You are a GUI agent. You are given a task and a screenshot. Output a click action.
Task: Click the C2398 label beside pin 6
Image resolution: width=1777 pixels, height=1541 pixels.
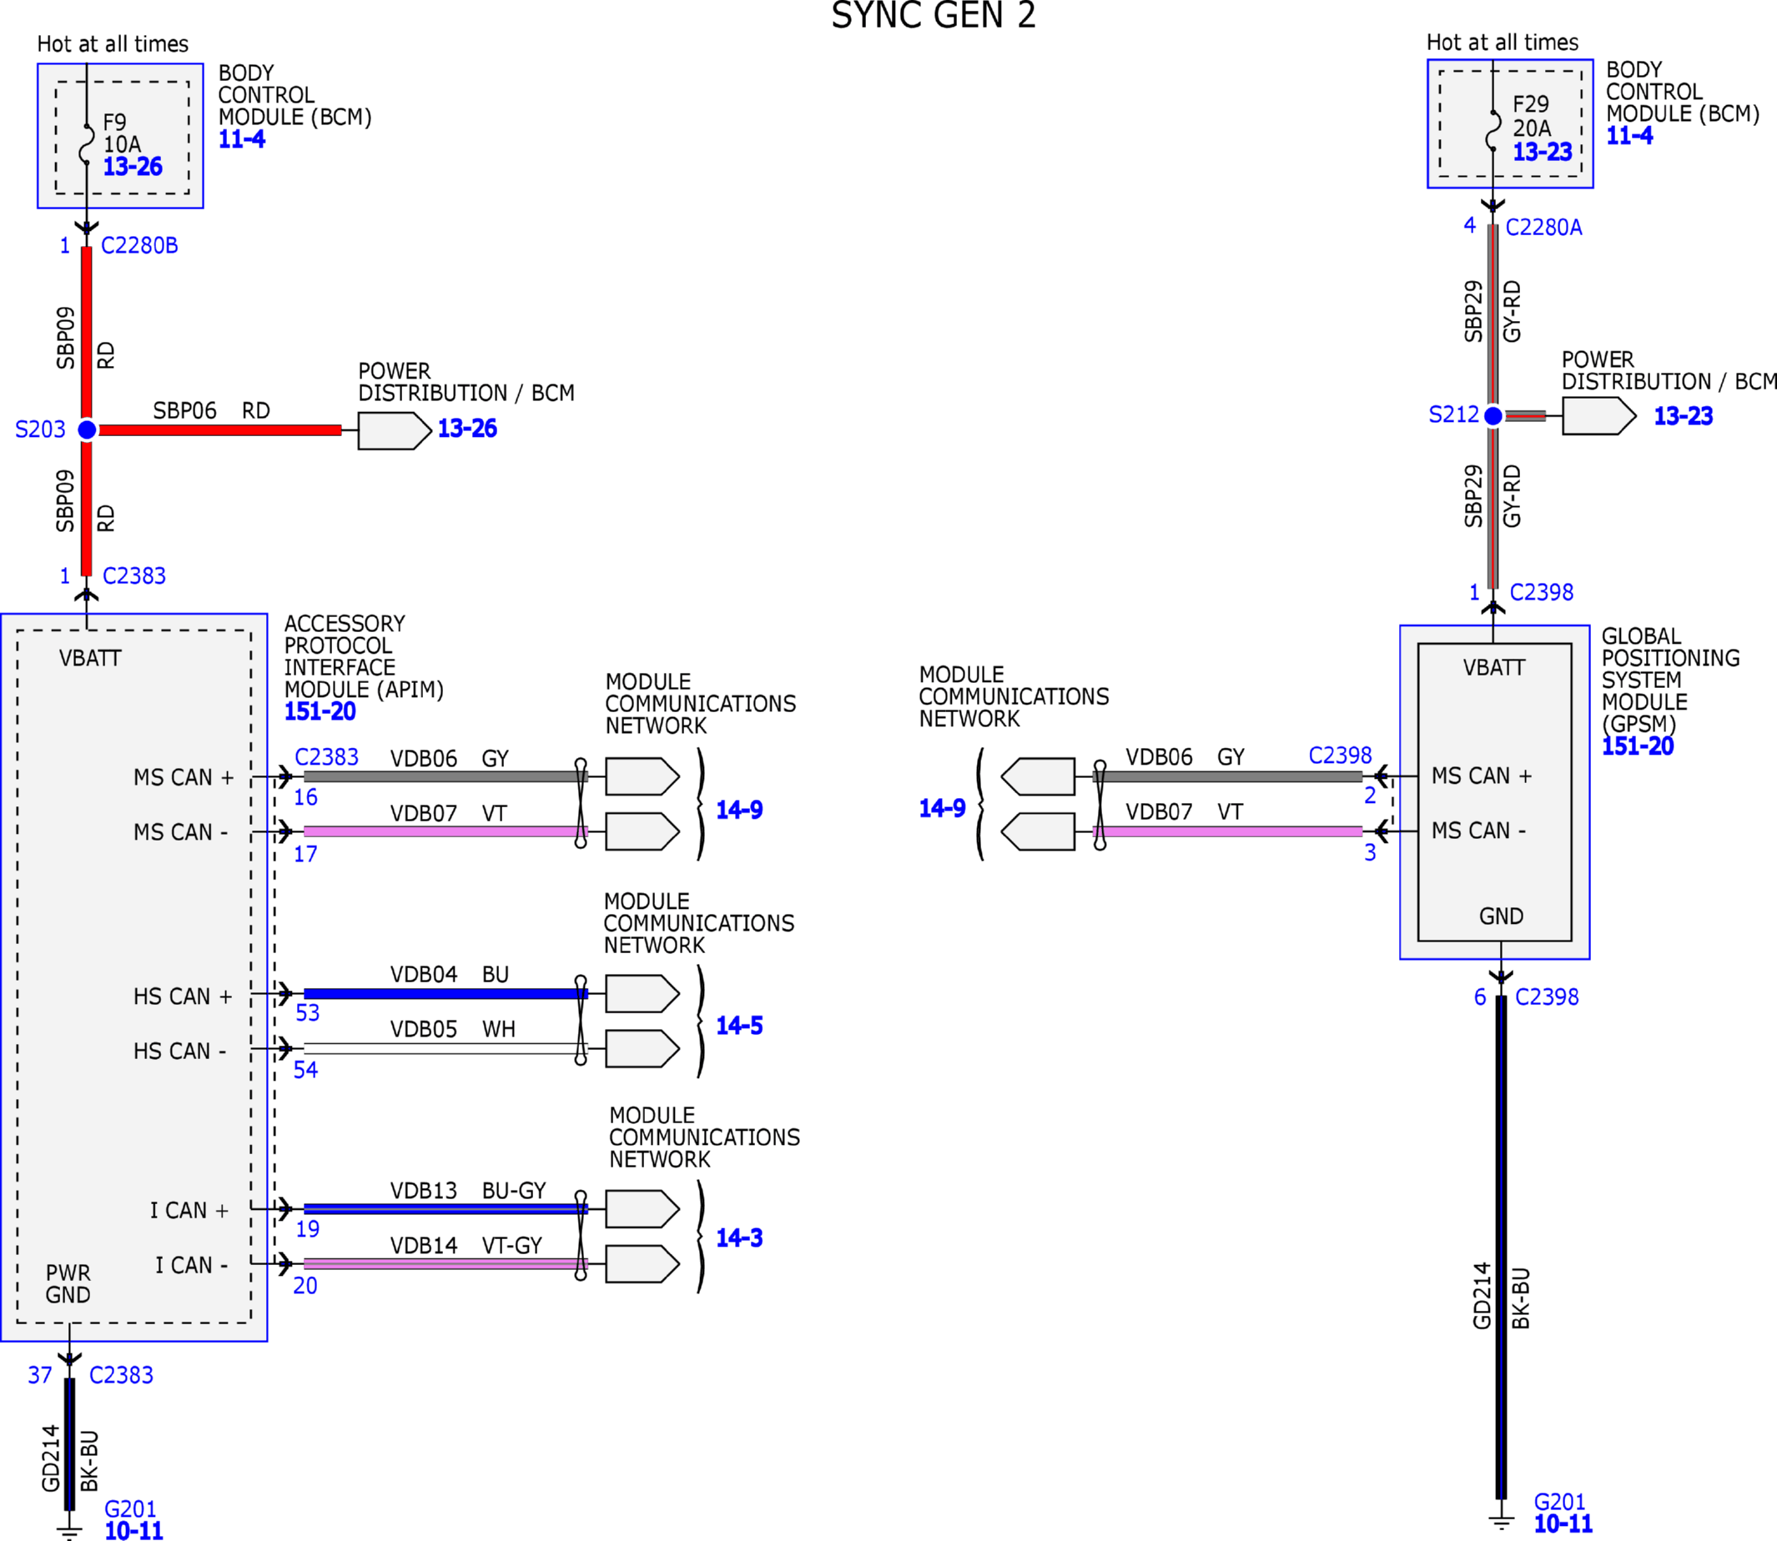pyautogui.click(x=1547, y=996)
